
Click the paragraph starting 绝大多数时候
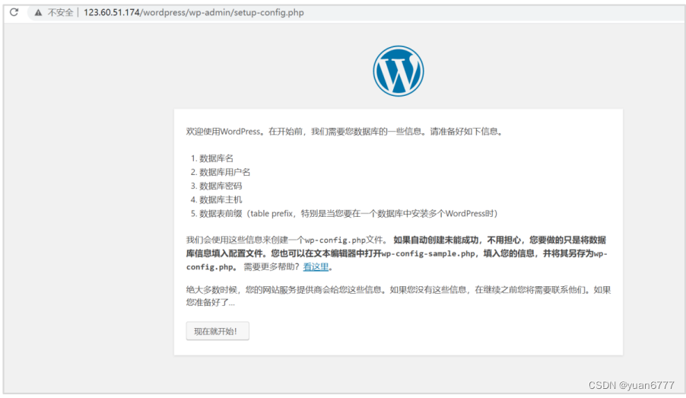(398, 296)
